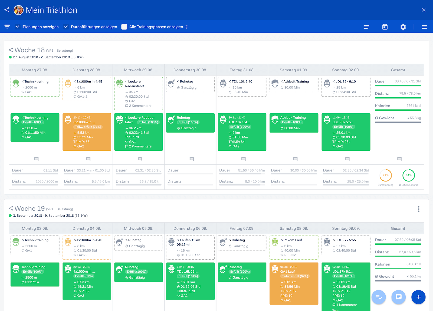Click Kalorien 2764 kcal value
433x311 pixels.
[414, 106]
